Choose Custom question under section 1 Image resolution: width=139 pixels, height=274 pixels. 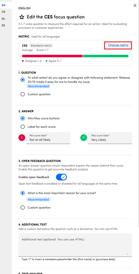tap(22, 94)
